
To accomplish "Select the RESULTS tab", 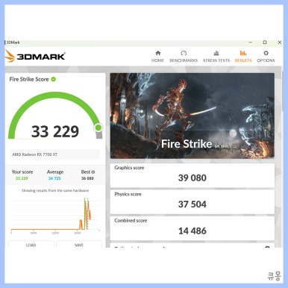I will [243, 56].
